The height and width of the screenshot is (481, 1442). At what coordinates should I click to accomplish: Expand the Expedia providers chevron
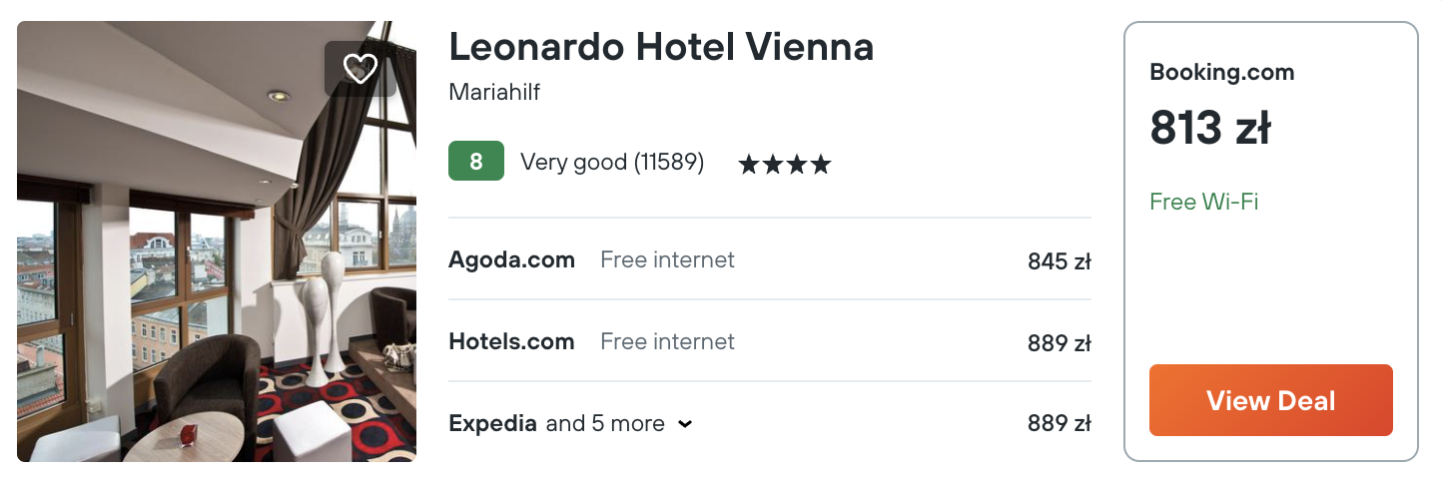tap(685, 424)
